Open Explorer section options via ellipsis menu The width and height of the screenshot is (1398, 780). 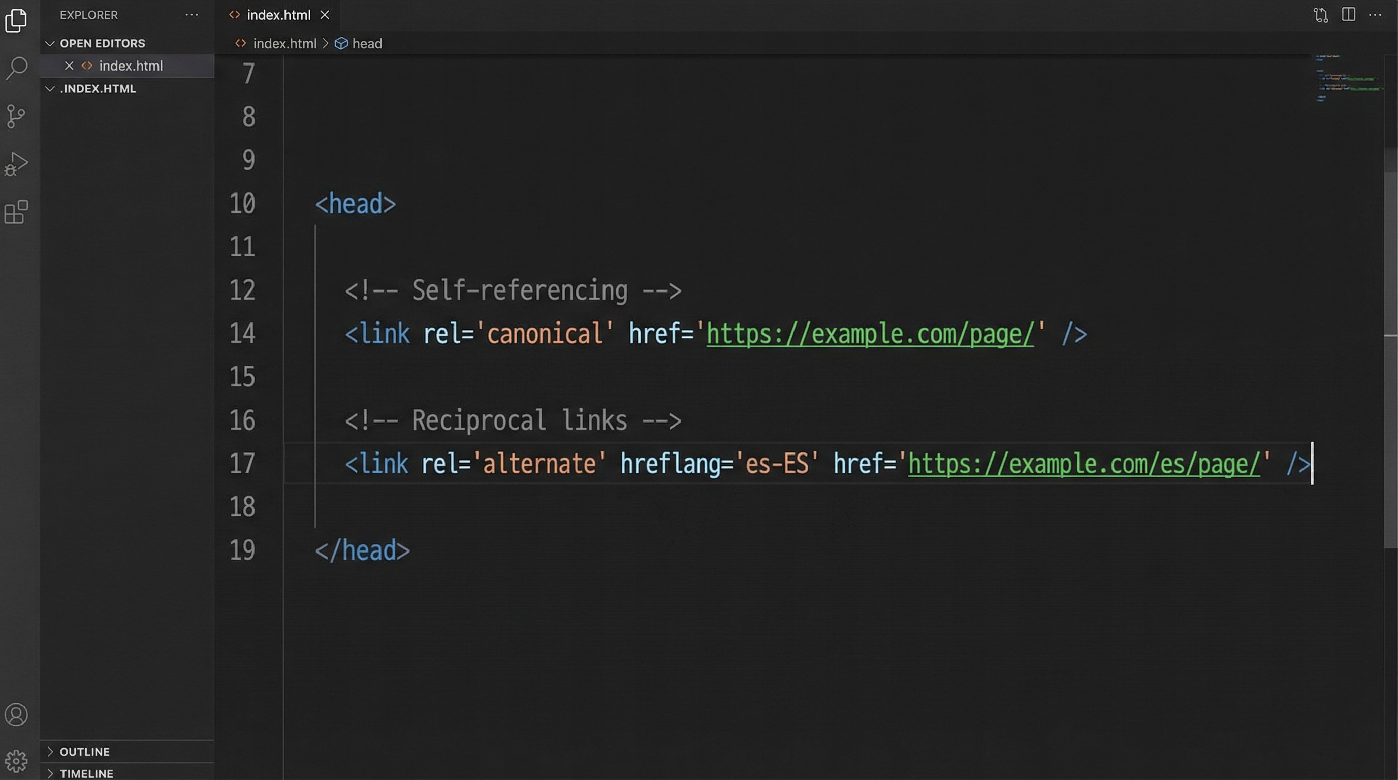pyautogui.click(x=191, y=15)
